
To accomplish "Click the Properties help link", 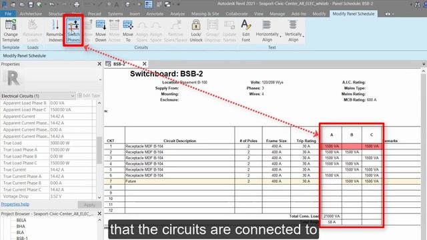I will (15, 204).
